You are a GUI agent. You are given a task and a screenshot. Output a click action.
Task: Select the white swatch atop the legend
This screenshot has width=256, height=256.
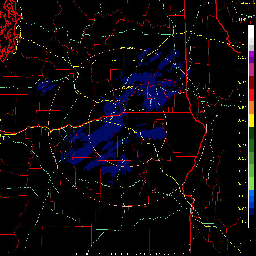(251, 32)
